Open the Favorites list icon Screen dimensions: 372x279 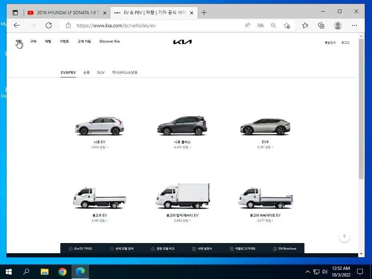point(305,25)
